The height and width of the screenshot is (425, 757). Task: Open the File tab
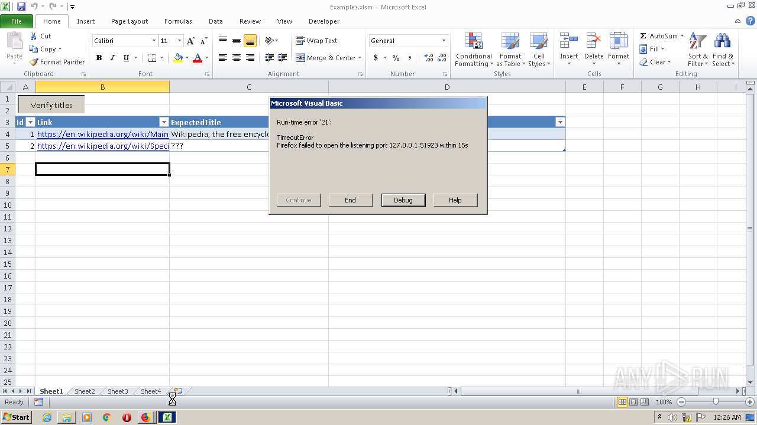coord(17,21)
